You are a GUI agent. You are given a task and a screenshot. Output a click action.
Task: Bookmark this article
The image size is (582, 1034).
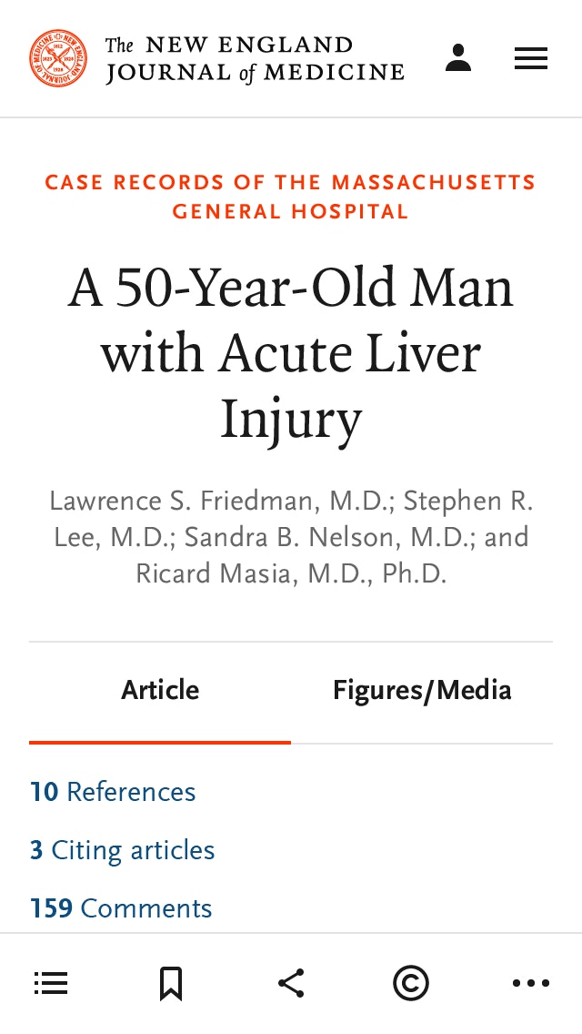click(171, 983)
